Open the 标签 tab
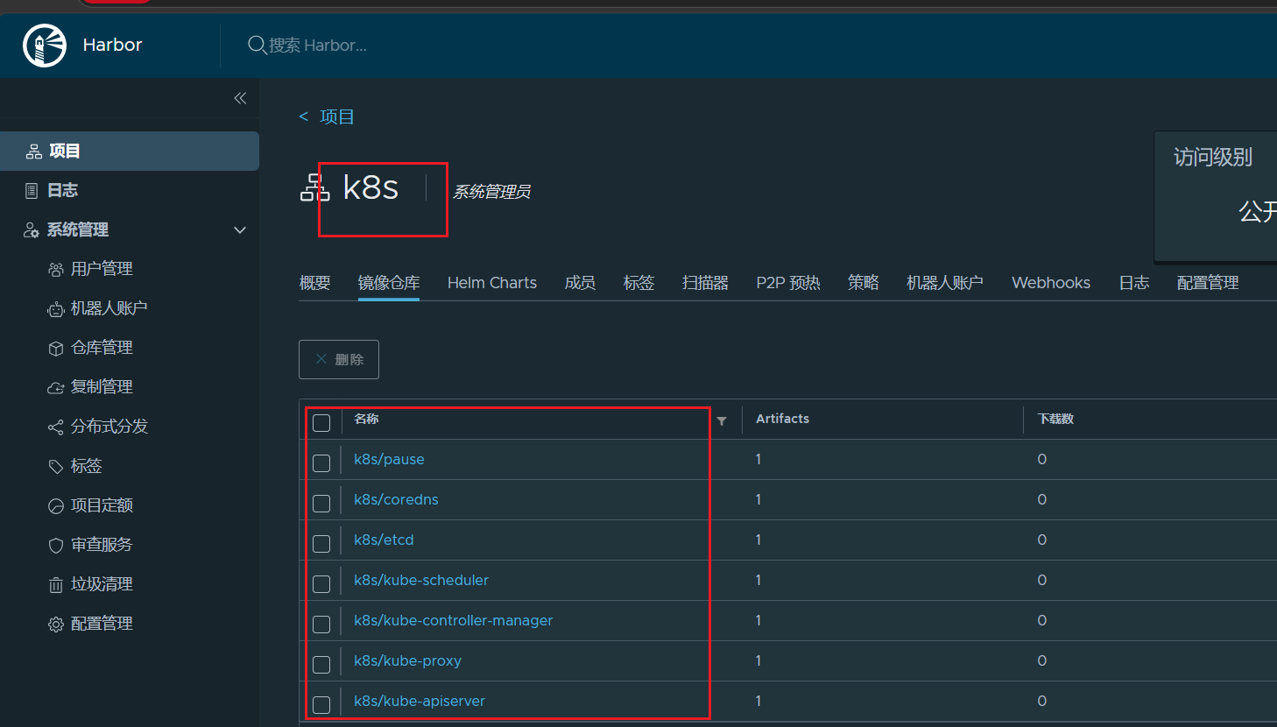The width and height of the screenshot is (1277, 727). point(639,283)
